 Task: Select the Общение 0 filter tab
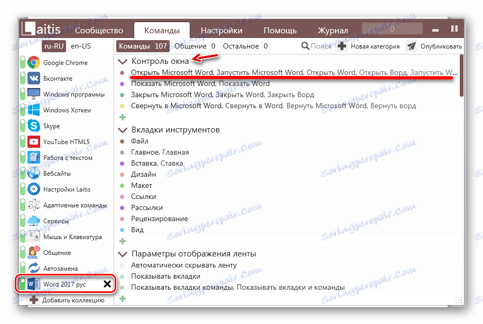194,46
